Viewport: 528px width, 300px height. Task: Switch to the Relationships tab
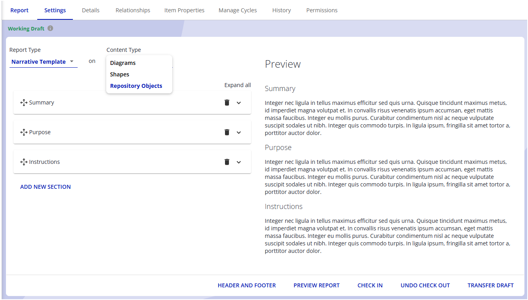[133, 10]
